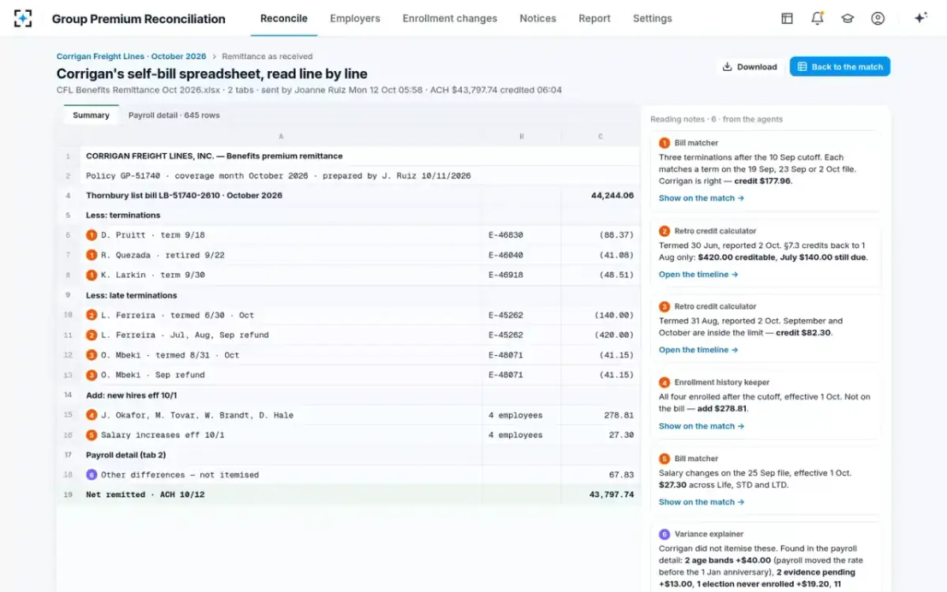Click note badge 4 on J. Okafor row
This screenshot has height=592, width=947.
[92, 415]
